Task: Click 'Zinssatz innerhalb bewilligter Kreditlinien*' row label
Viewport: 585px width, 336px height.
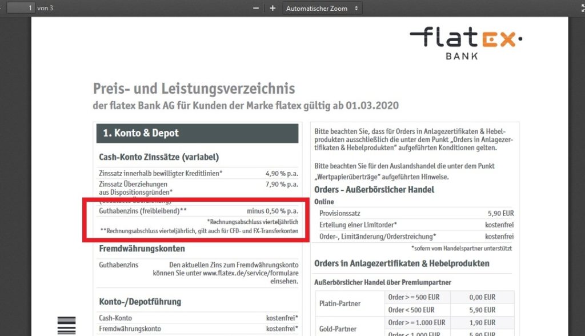Action: pyautogui.click(x=161, y=173)
